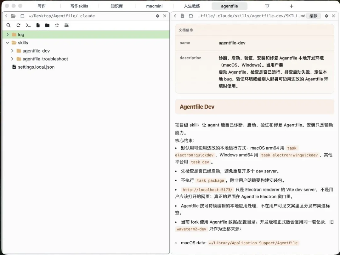Click ~/Library/Application Support/Agentfile path text
The width and height of the screenshot is (340, 255).
253,243
